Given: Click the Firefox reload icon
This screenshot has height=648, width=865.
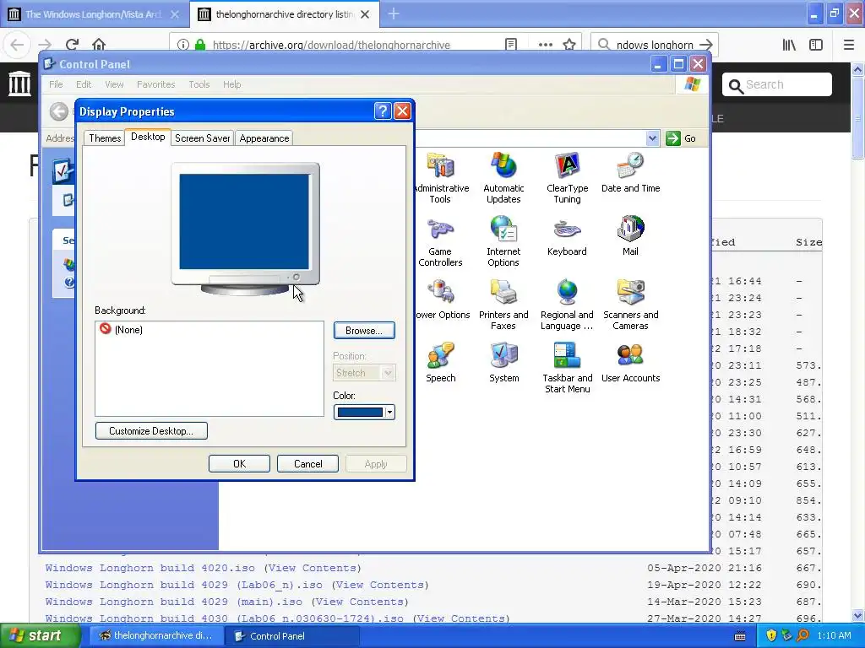Looking at the screenshot, I should click(72, 45).
